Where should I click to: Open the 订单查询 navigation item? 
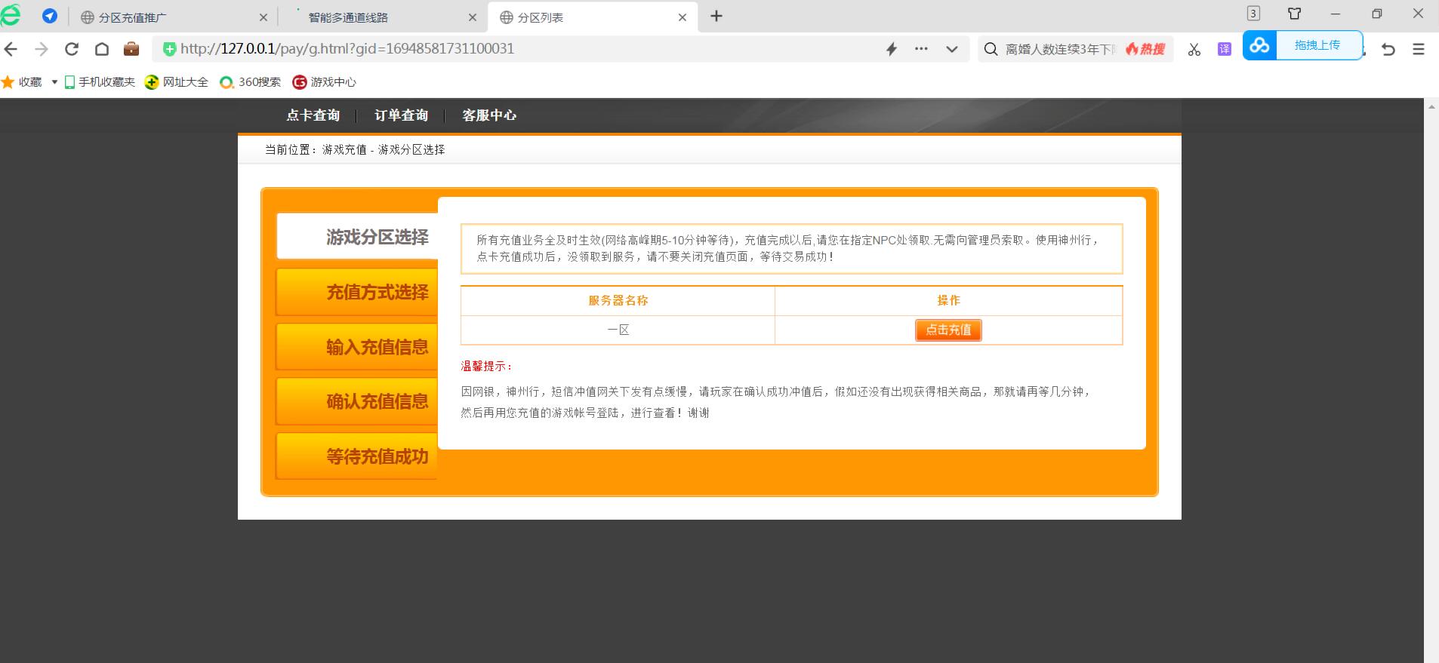[401, 115]
